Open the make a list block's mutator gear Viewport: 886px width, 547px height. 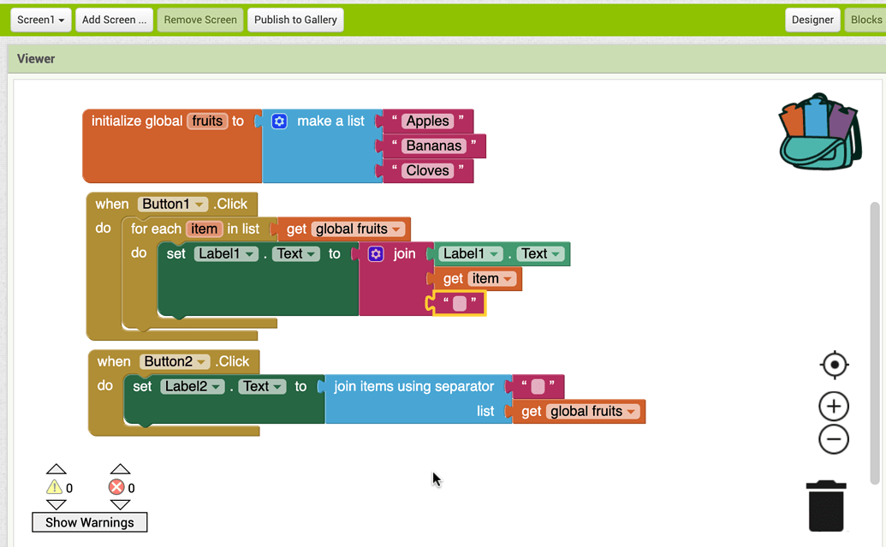pos(279,121)
